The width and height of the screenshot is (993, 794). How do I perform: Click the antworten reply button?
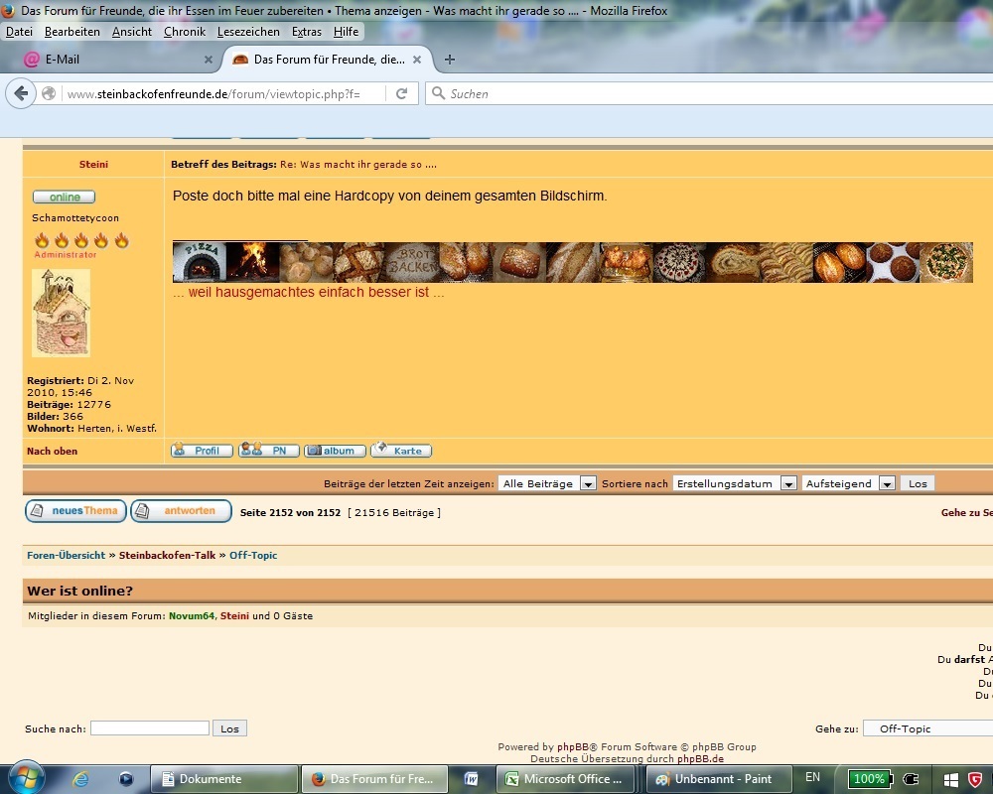(181, 511)
